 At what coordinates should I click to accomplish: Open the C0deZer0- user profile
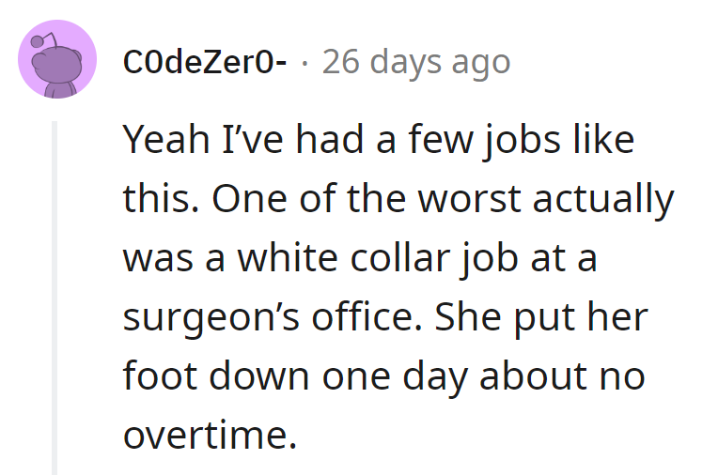point(205,63)
